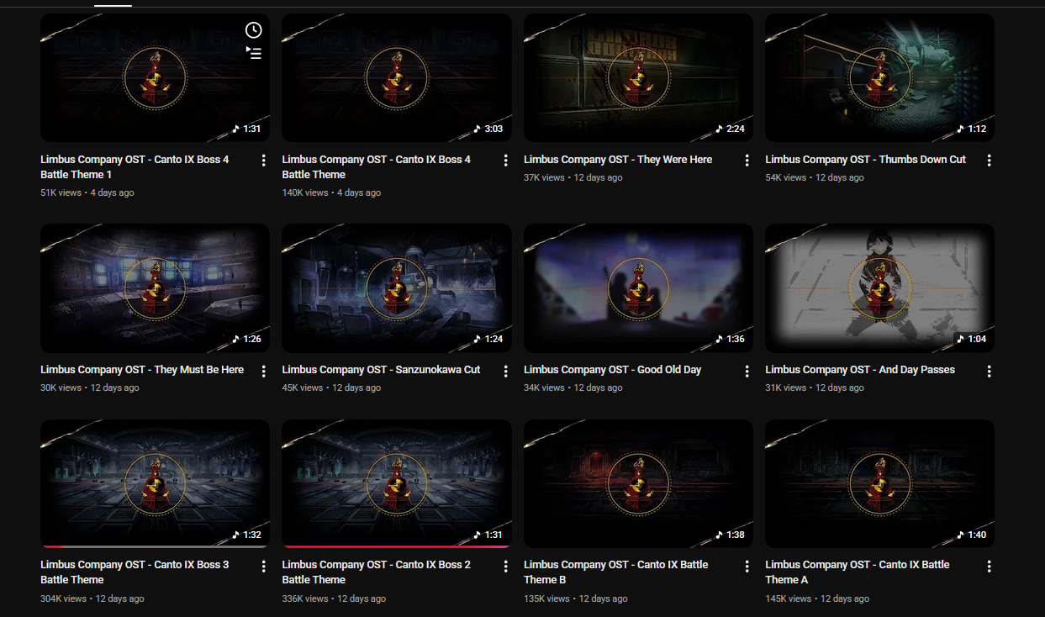Play the They Must Be Here thumbnail
This screenshot has width=1045, height=617.
156,288
